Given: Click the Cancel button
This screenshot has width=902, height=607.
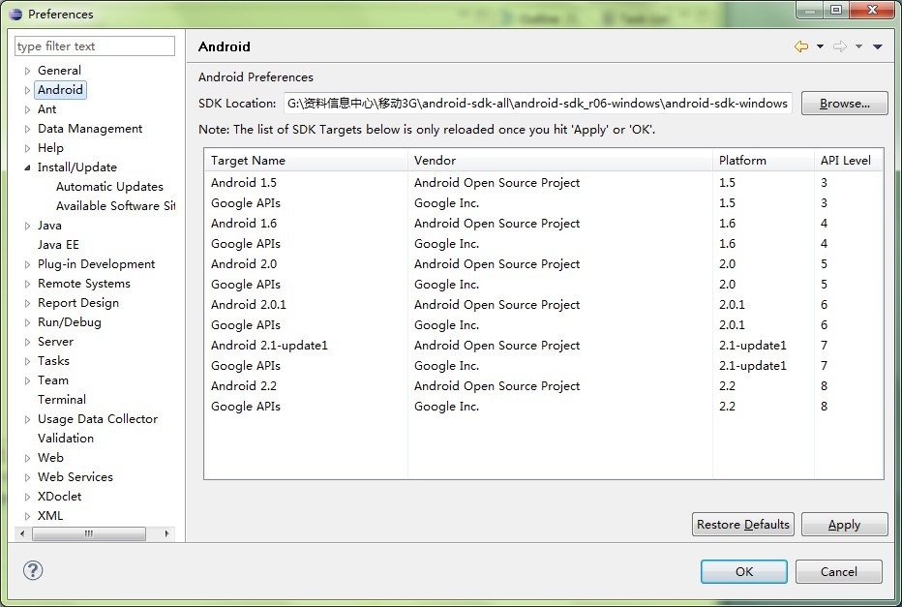Looking at the screenshot, I should click(839, 571).
